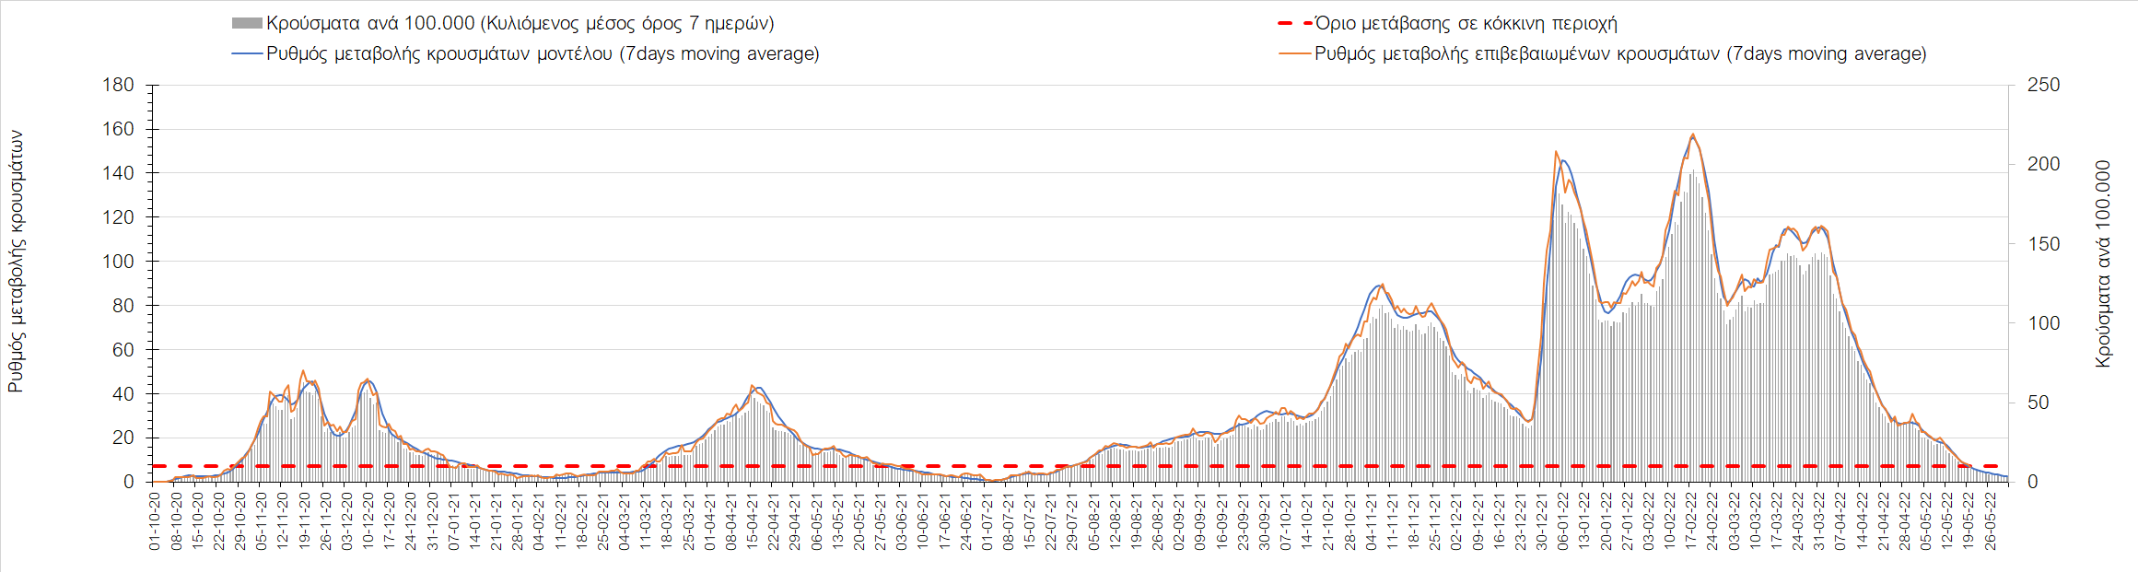Click the blue line legend marker

(x=247, y=54)
